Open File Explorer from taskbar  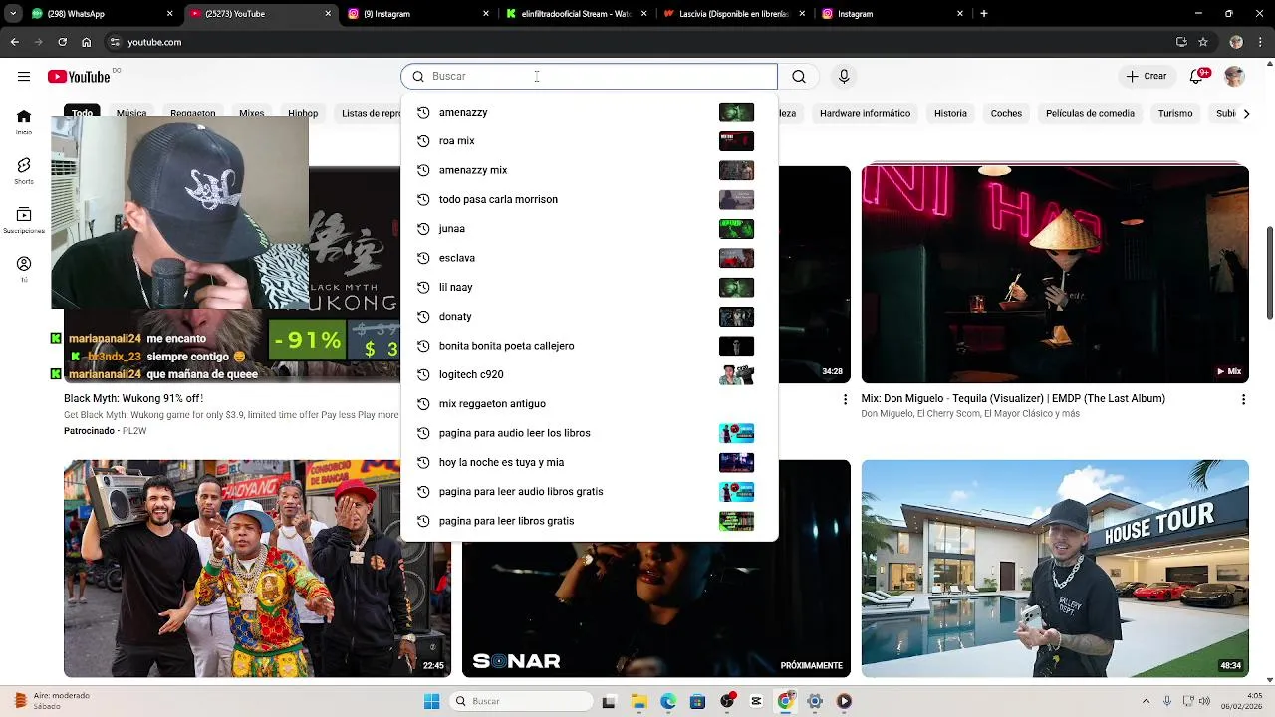click(x=638, y=701)
